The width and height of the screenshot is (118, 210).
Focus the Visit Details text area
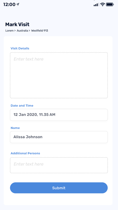(x=59, y=75)
